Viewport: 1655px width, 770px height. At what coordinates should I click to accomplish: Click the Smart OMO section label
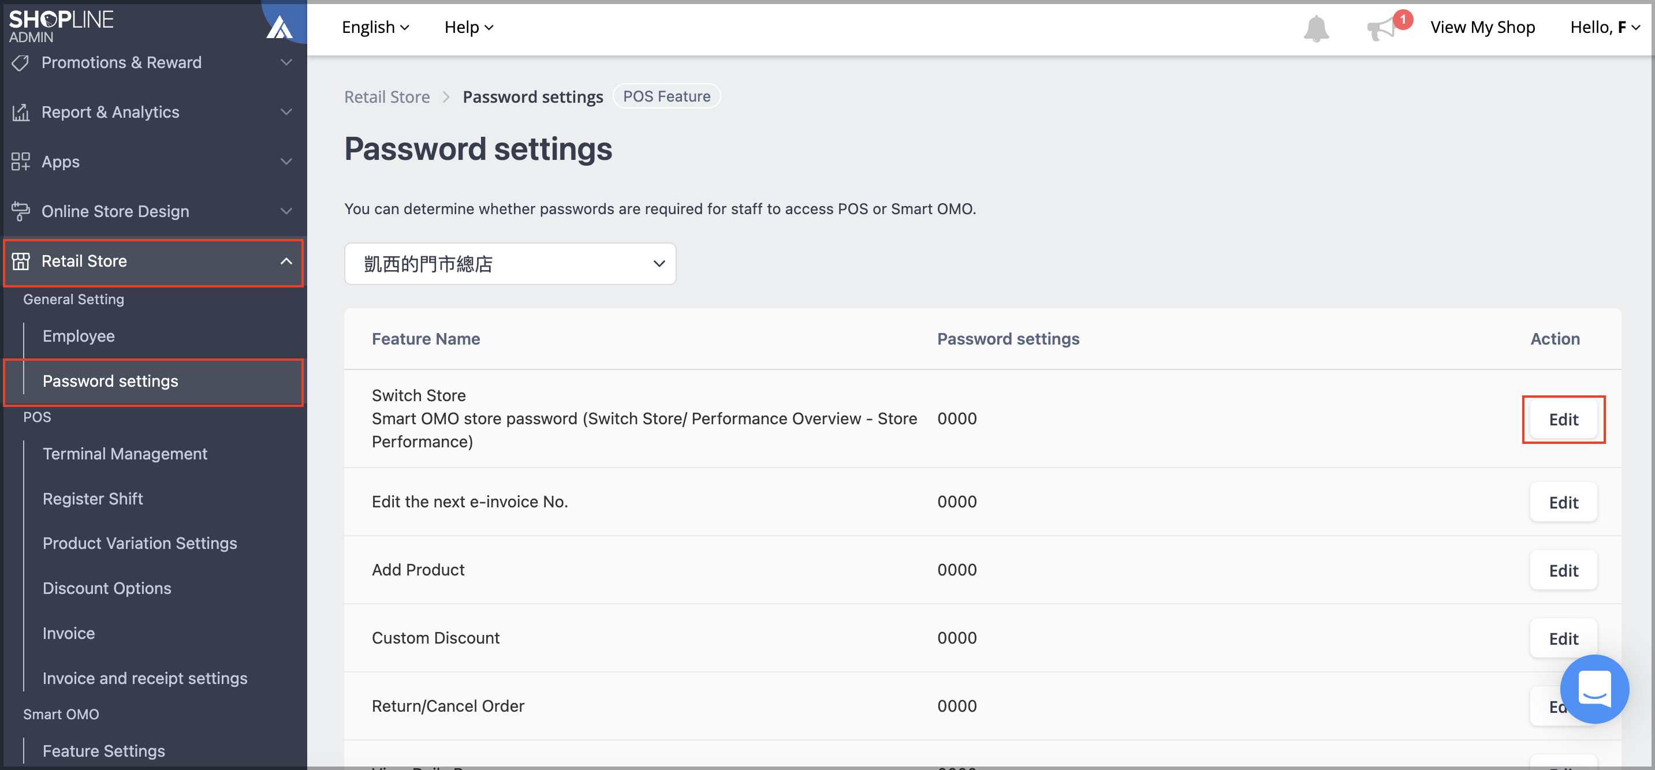[61, 714]
